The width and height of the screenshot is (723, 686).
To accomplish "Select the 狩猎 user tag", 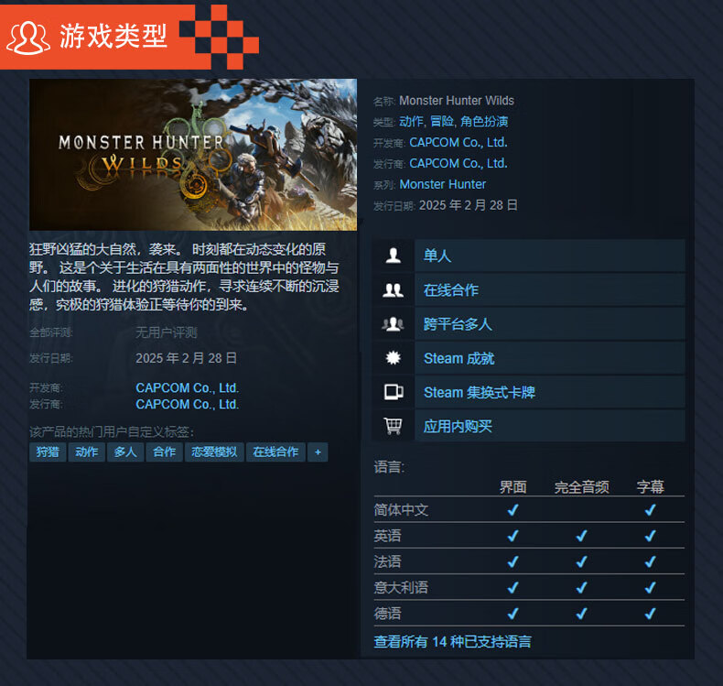I will click(48, 452).
